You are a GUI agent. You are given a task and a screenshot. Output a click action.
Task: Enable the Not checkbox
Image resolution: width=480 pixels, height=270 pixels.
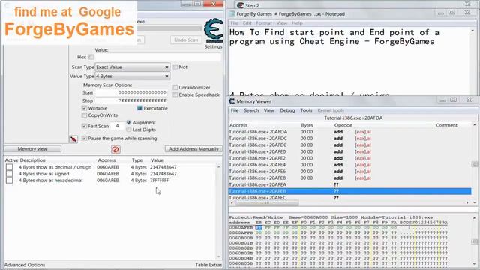point(175,67)
